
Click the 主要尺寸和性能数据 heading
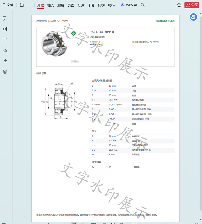102,81
